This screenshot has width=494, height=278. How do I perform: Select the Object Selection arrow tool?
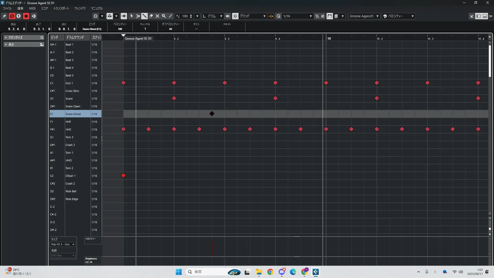[131, 16]
